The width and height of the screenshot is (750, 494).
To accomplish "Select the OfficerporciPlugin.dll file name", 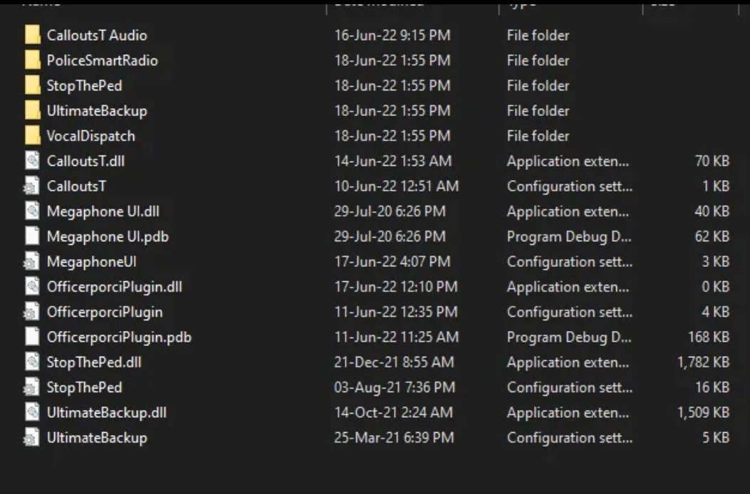I will (115, 287).
